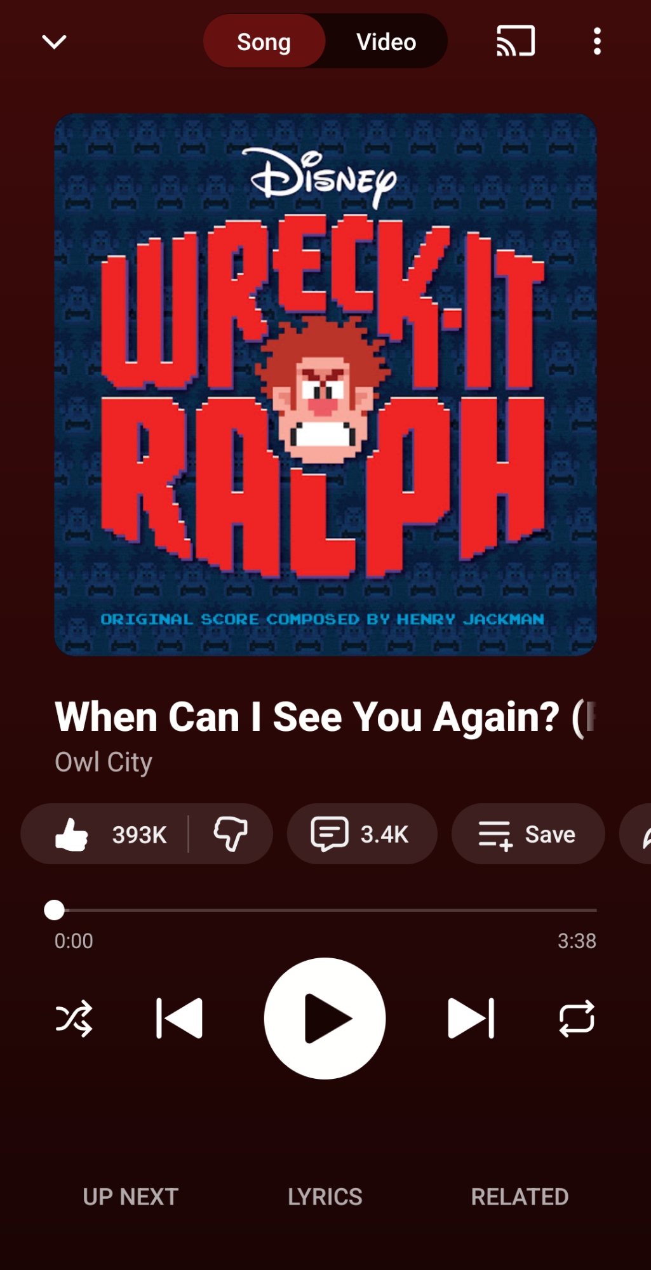
Task: Toggle the repeat mode icon
Action: click(577, 1019)
